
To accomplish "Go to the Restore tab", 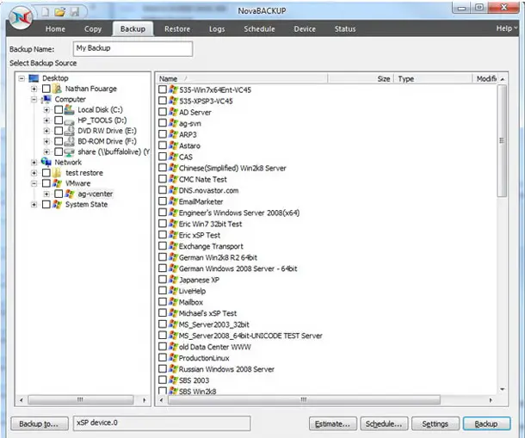I will [x=177, y=29].
